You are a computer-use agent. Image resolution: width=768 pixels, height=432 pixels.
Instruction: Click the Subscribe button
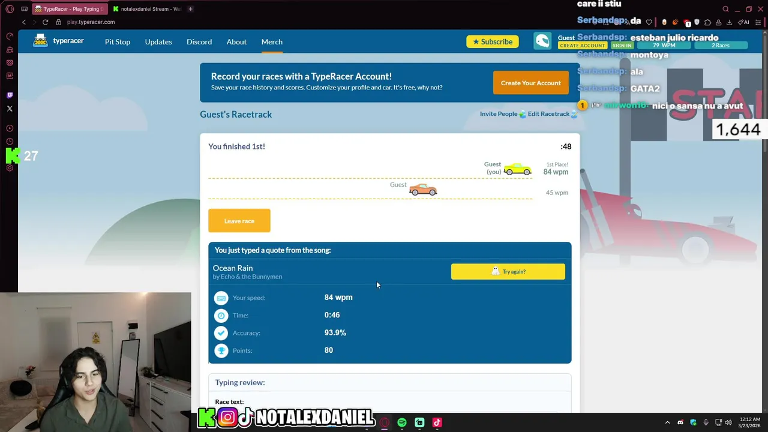pyautogui.click(x=493, y=41)
